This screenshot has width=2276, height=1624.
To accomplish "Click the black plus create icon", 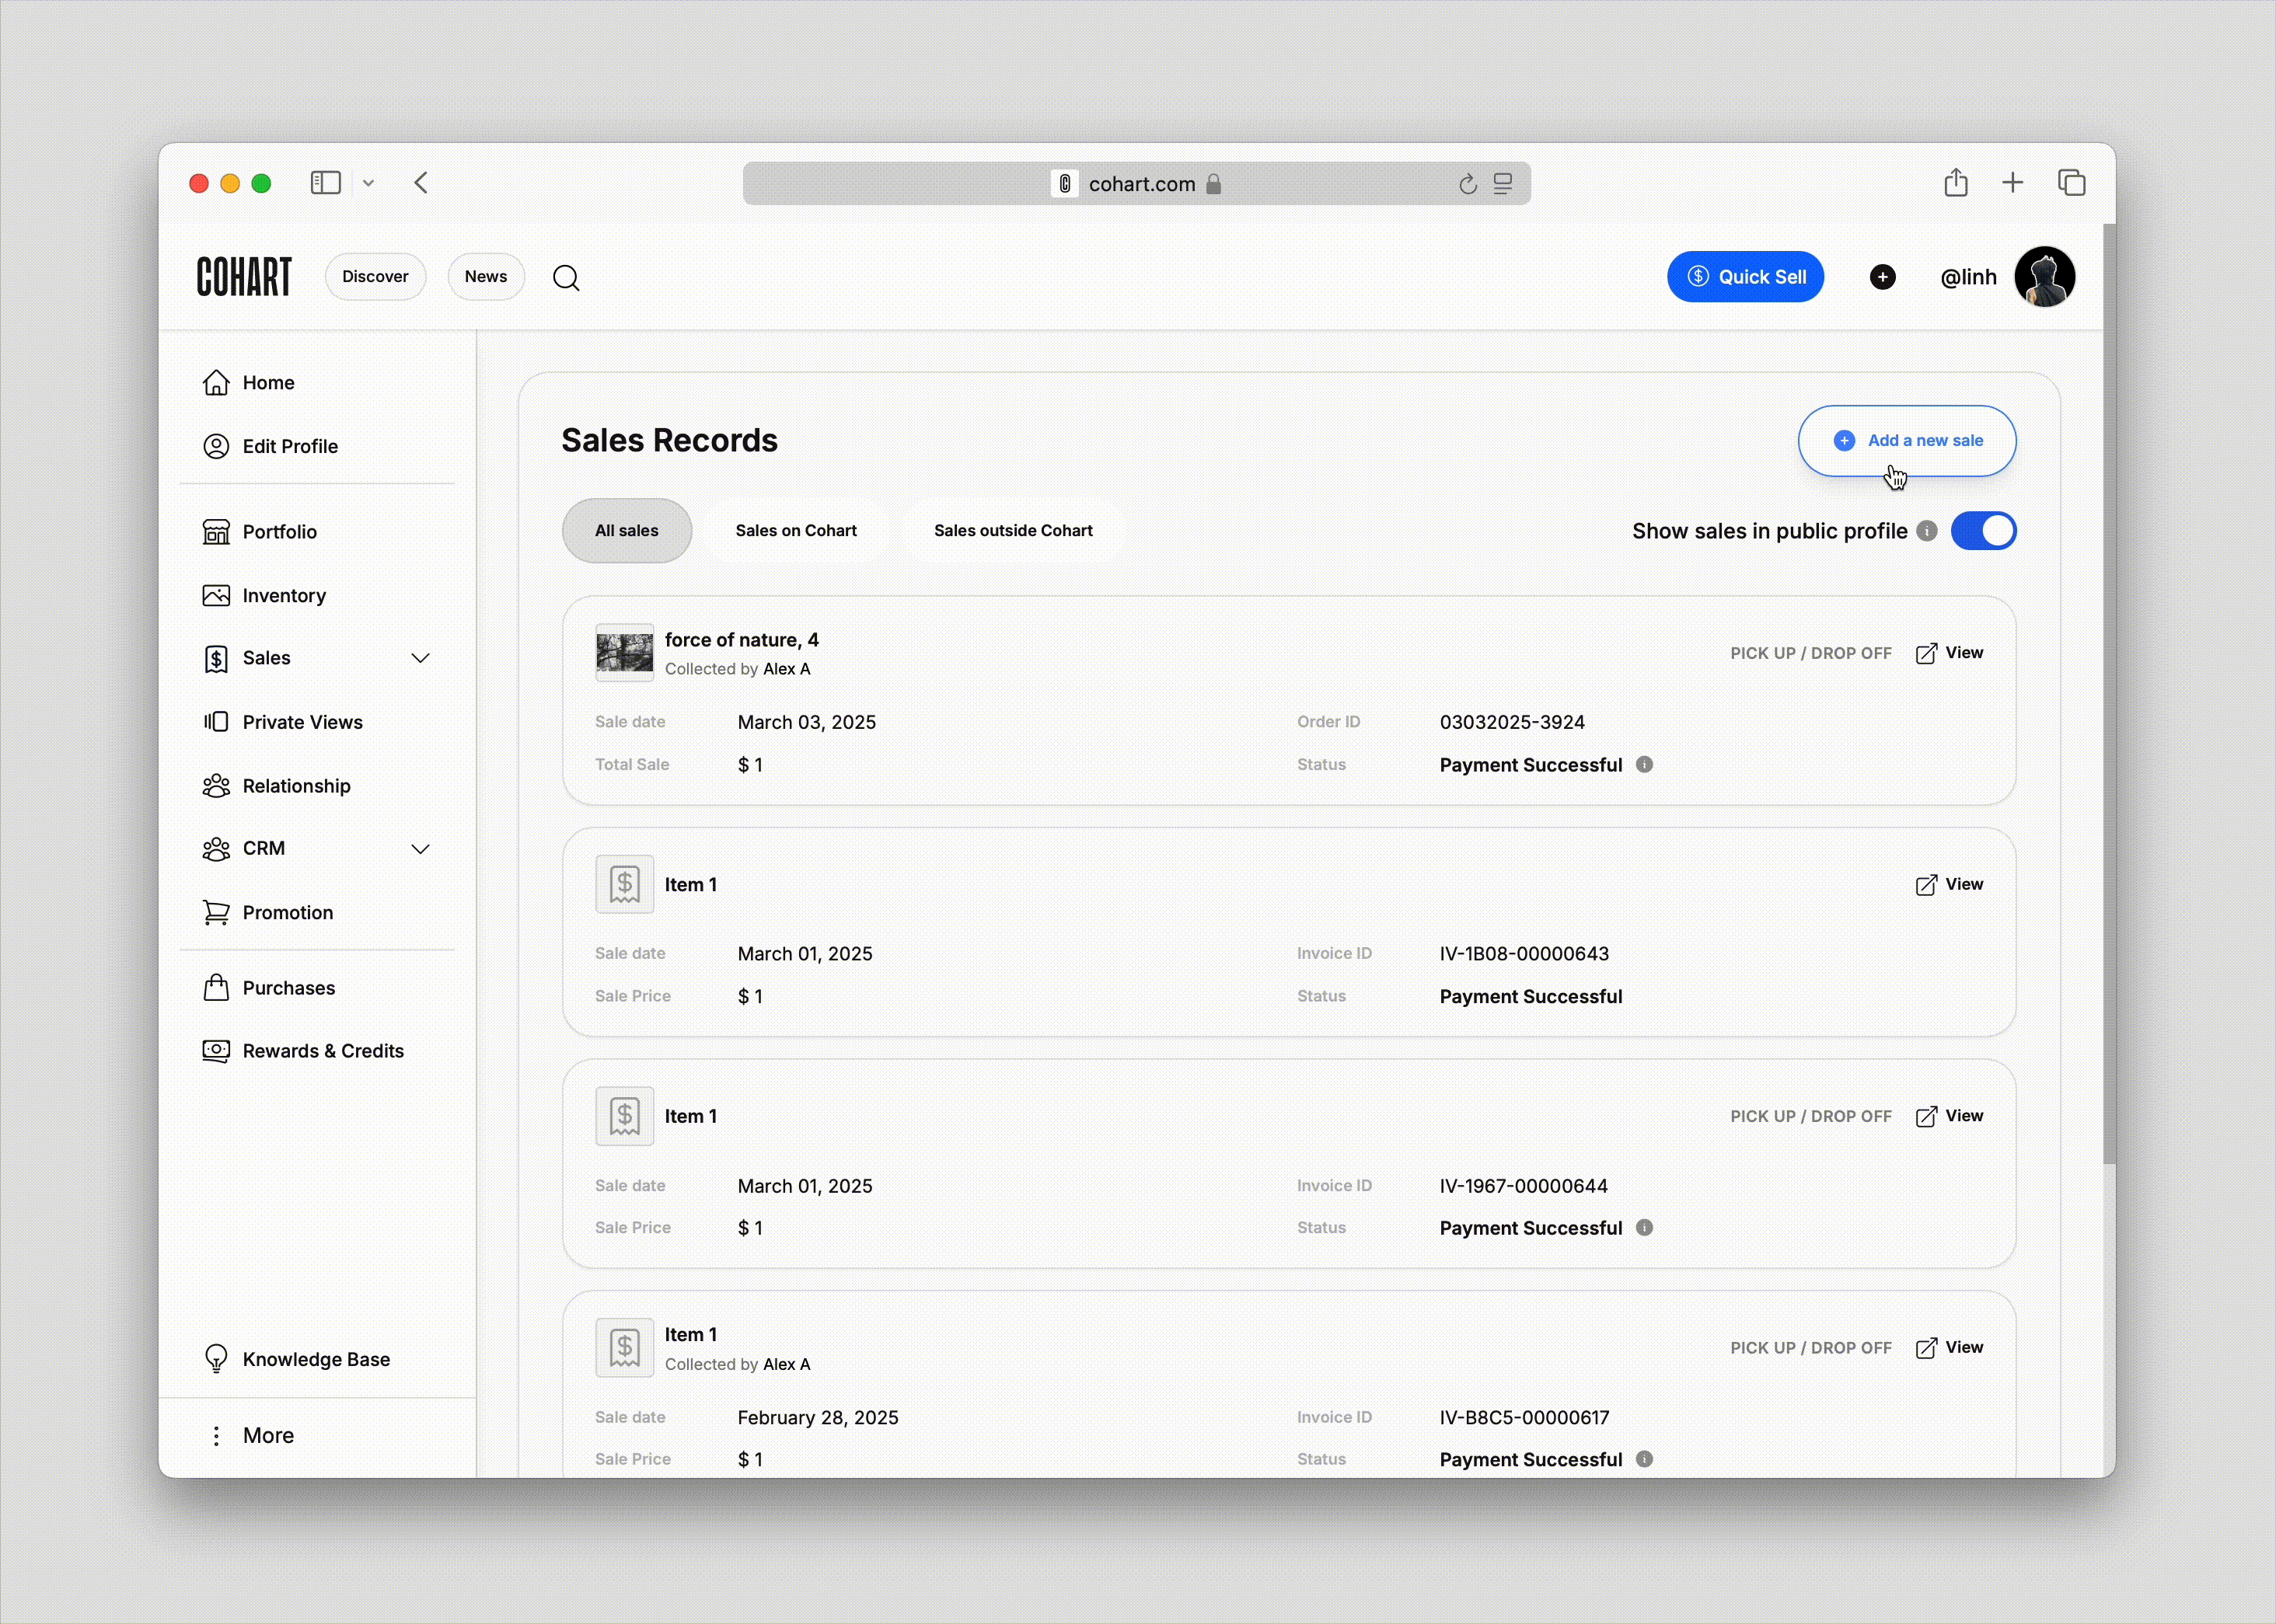I will click(x=1882, y=277).
